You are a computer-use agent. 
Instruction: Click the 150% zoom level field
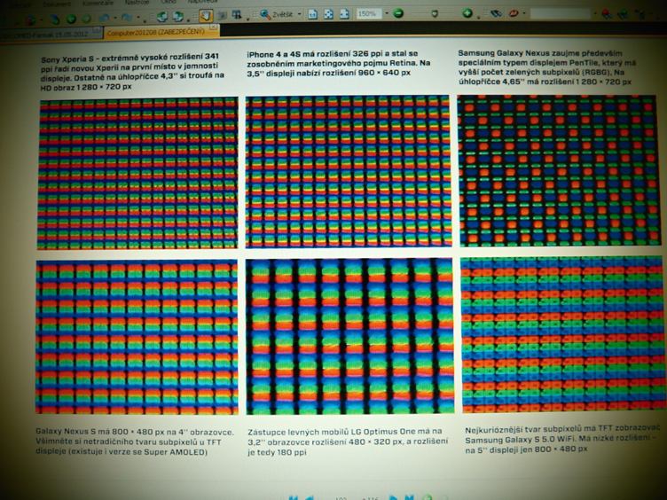366,15
